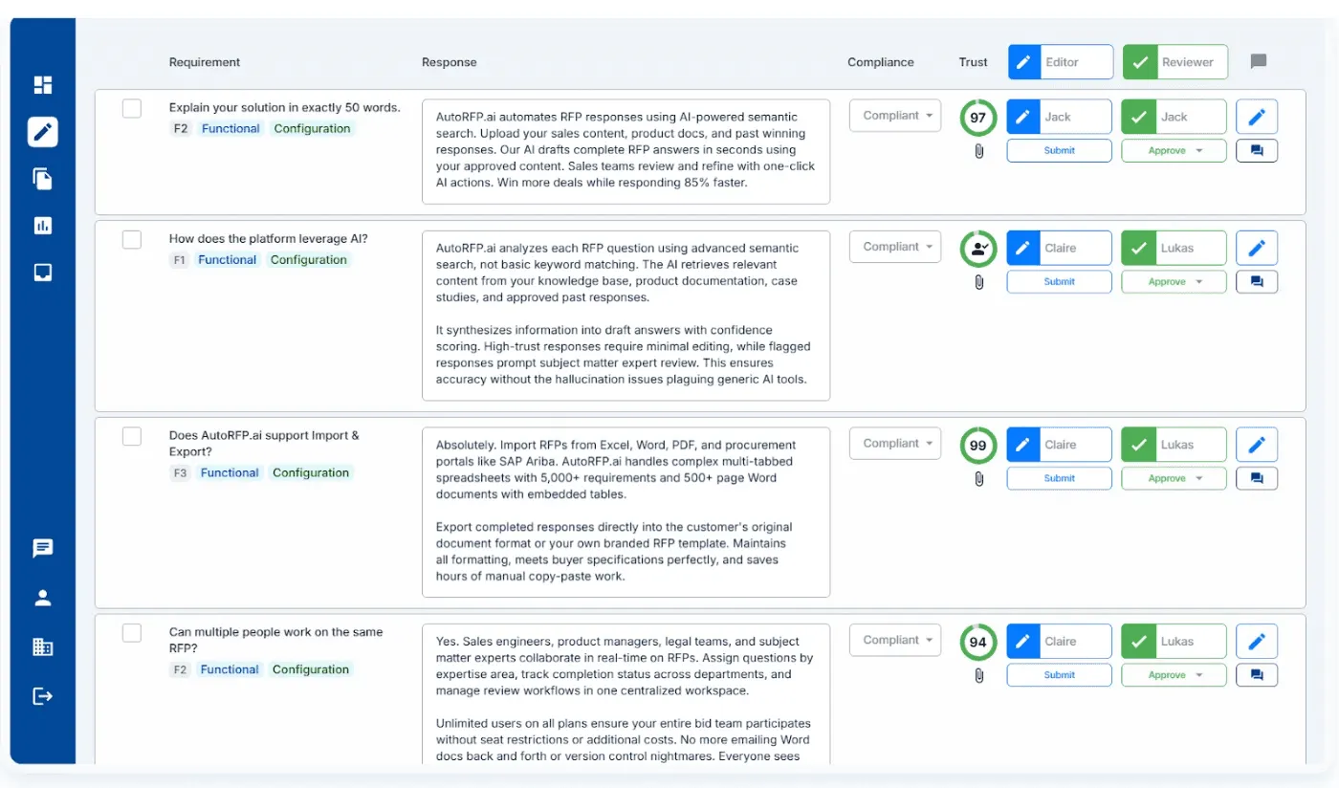
Task: Click the Configuration tag on the F1 requirement
Action: click(309, 260)
